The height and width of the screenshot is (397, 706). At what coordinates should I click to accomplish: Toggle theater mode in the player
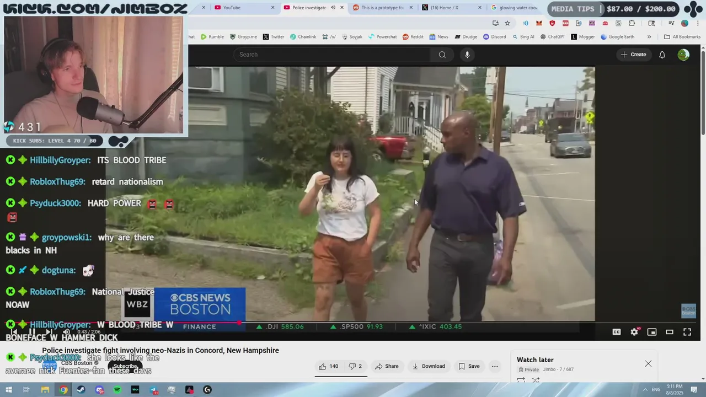[x=670, y=332]
